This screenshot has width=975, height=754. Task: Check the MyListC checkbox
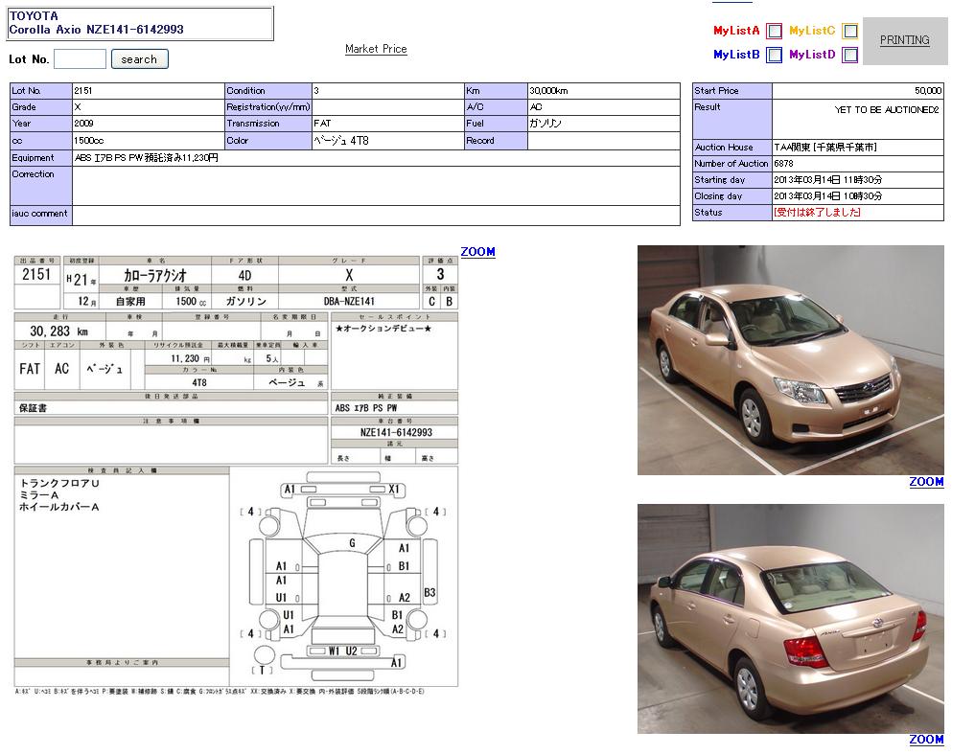[849, 31]
